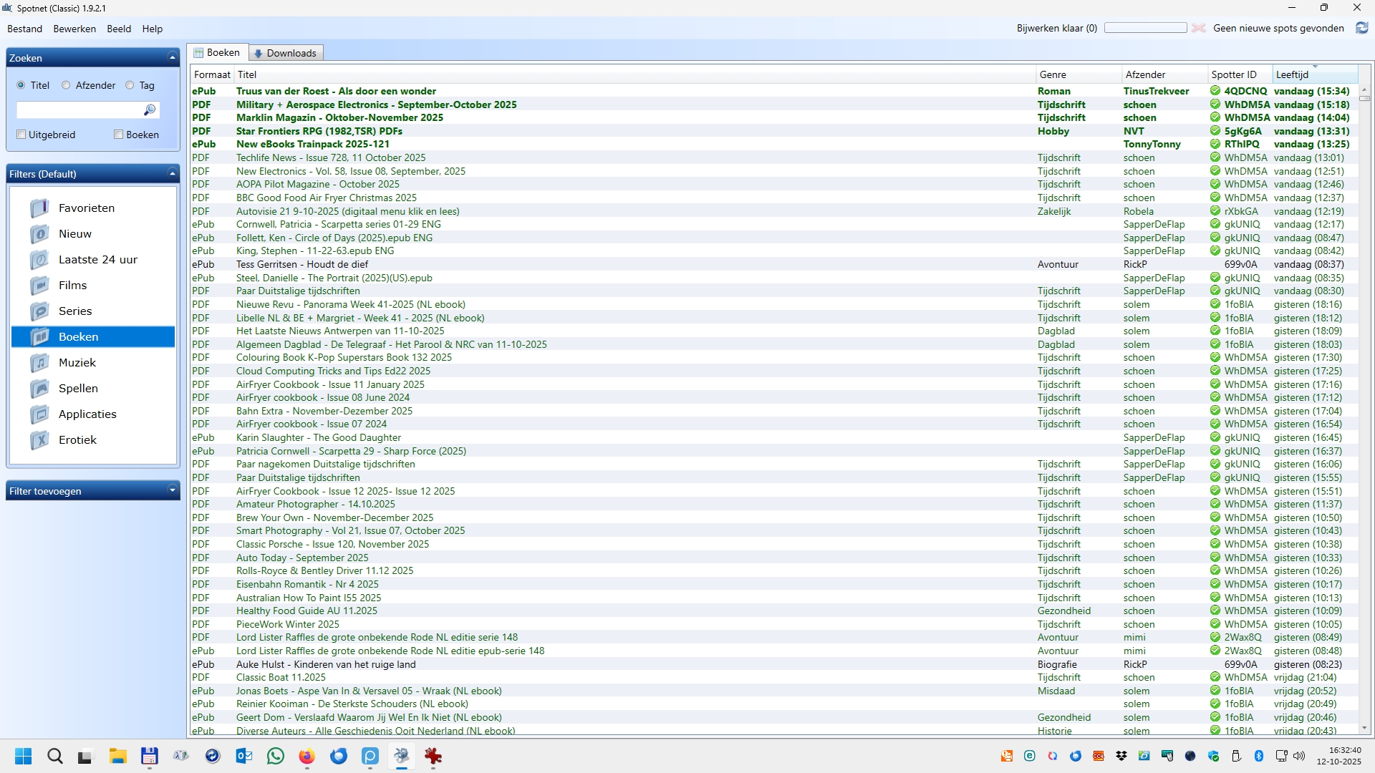Open the Favorieten filter
Viewport: 1375px width, 773px height.
(x=86, y=208)
